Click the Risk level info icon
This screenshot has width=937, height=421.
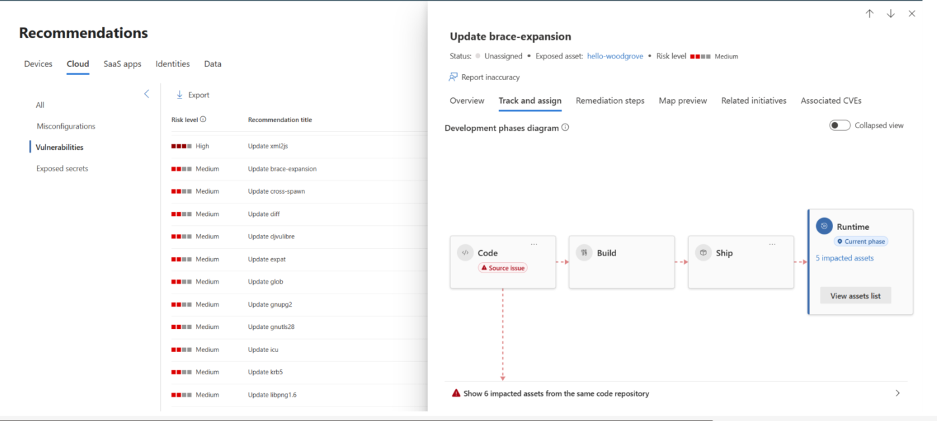click(203, 120)
